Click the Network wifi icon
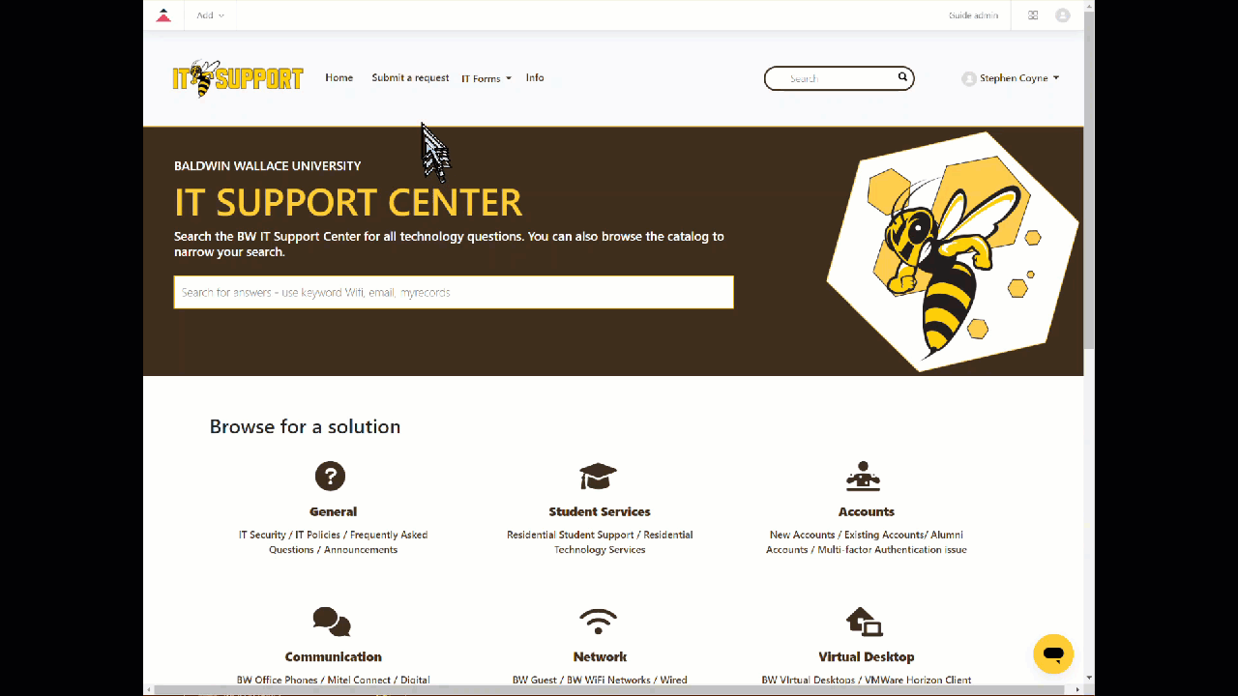The height and width of the screenshot is (696, 1238). (x=599, y=621)
